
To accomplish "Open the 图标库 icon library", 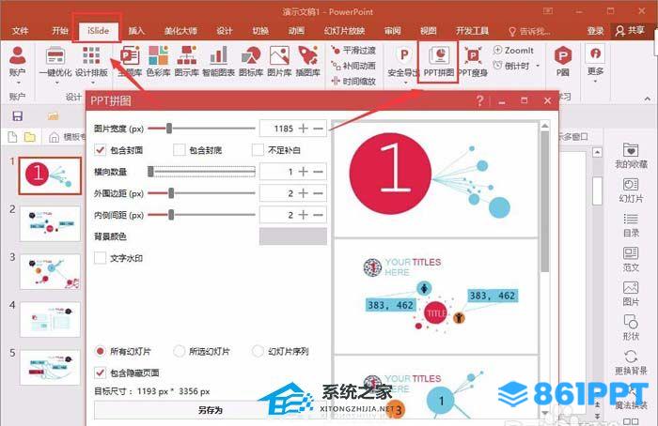I will (251, 55).
